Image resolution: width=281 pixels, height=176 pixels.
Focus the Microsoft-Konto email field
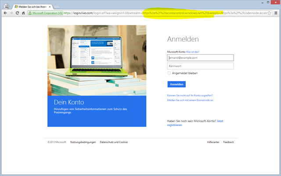click(200, 58)
